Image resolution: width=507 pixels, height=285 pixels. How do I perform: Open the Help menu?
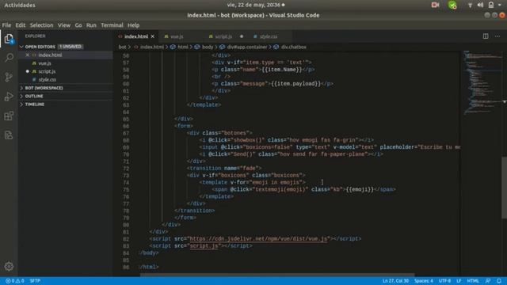coord(133,25)
